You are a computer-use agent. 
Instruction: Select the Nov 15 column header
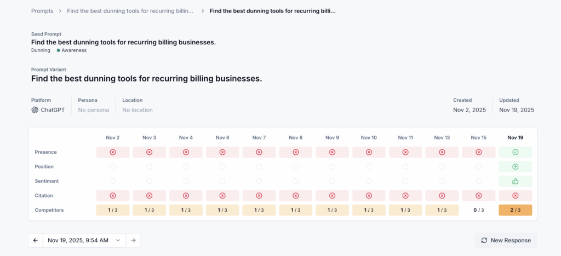pyautogui.click(x=478, y=137)
